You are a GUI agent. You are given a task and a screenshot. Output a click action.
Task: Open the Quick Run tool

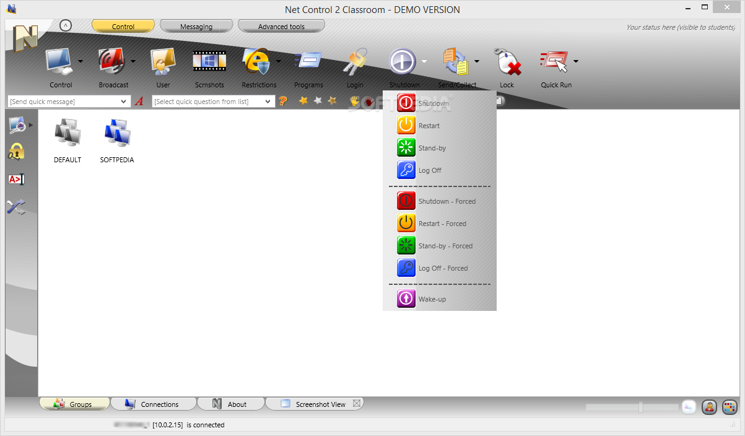point(555,62)
